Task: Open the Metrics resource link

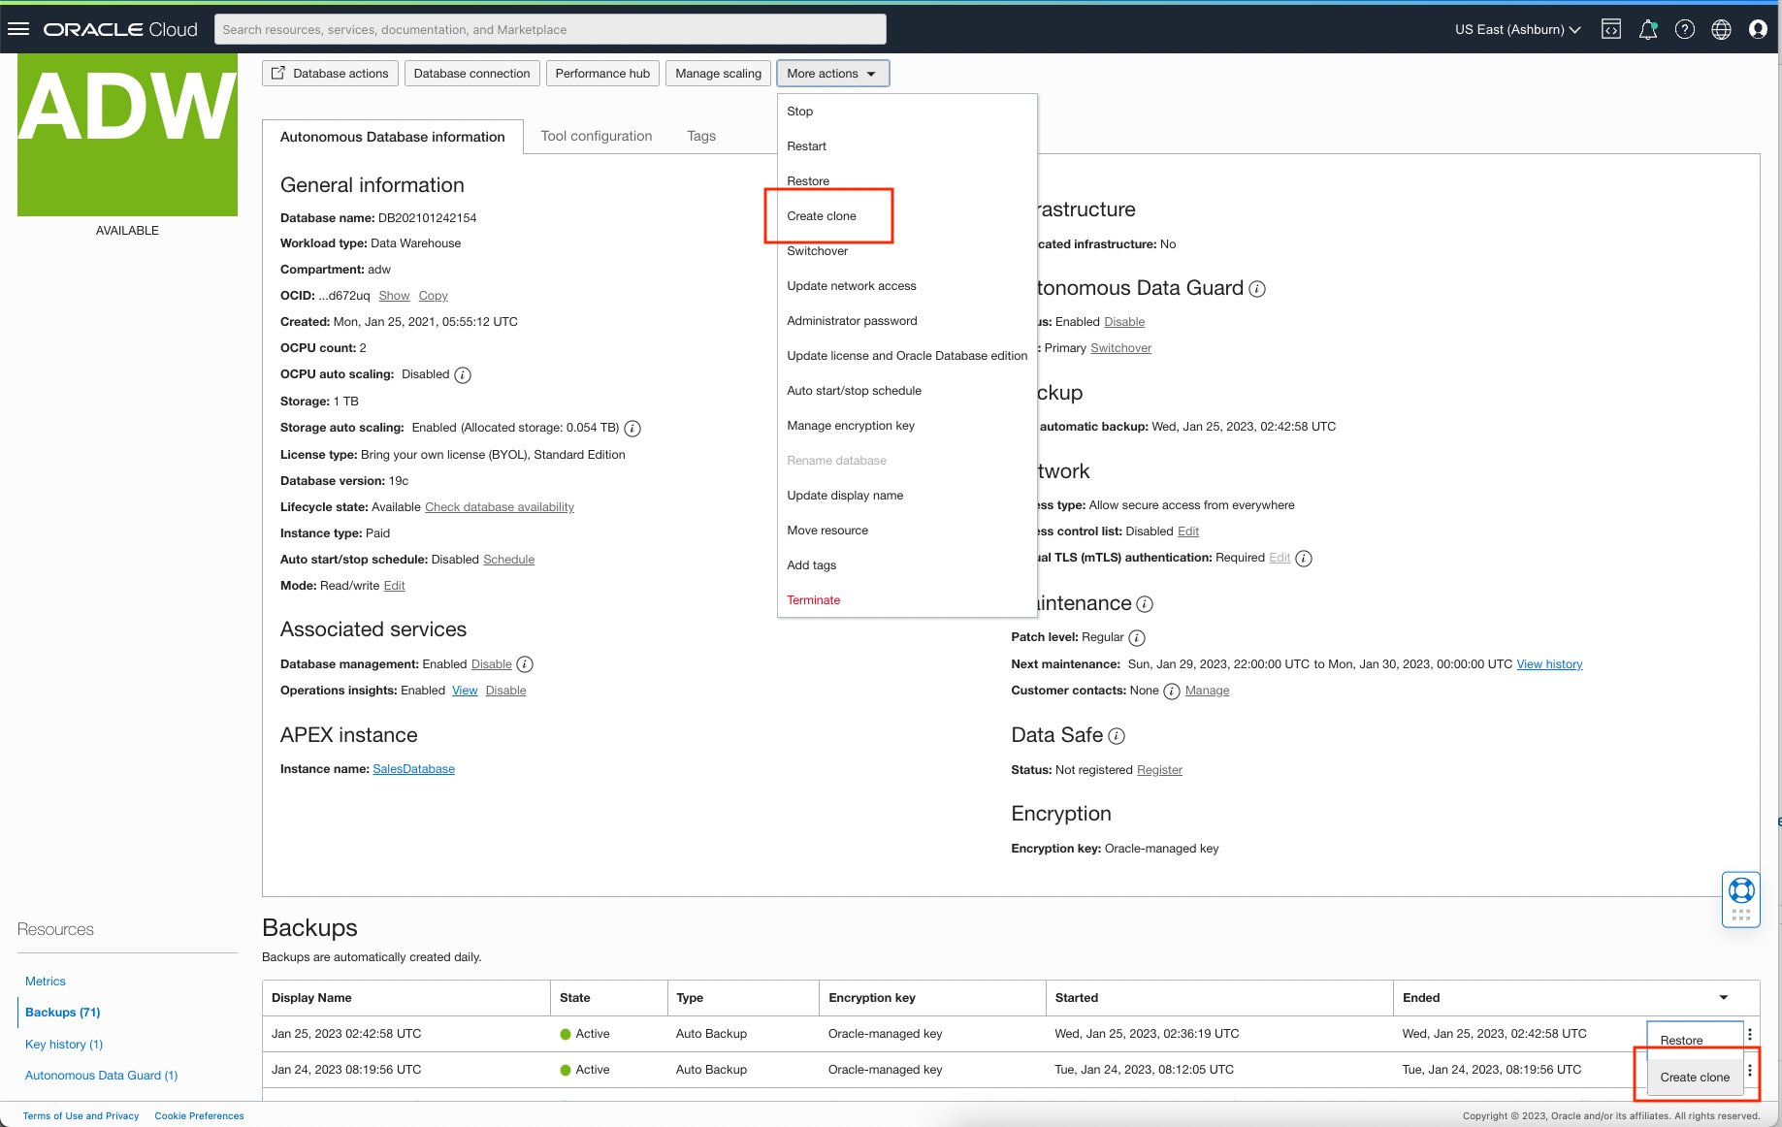Action: (46, 982)
